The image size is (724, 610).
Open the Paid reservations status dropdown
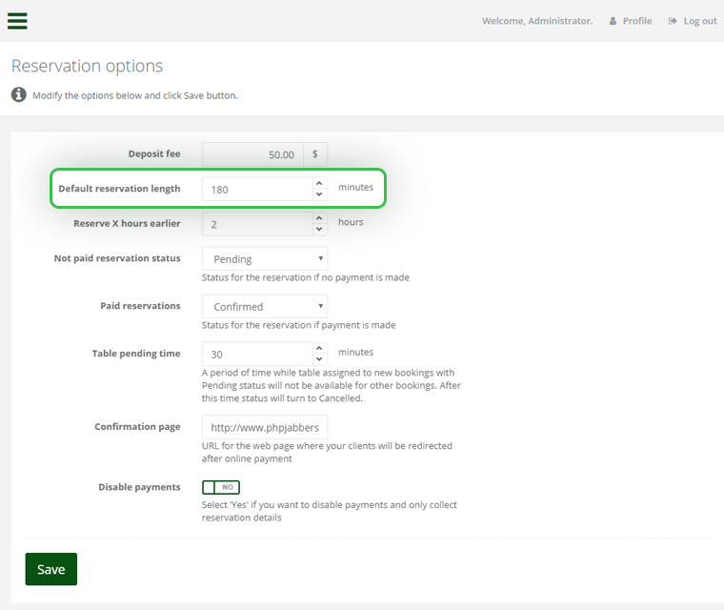click(265, 306)
